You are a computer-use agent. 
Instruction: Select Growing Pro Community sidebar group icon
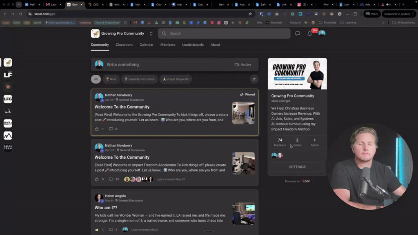pos(8,62)
